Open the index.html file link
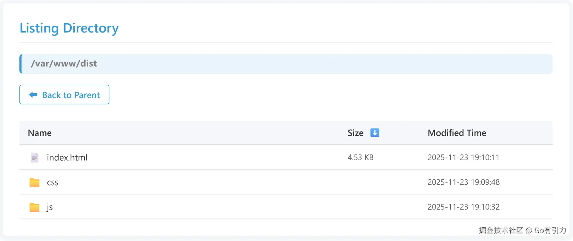The height and width of the screenshot is (241, 573). click(x=67, y=157)
